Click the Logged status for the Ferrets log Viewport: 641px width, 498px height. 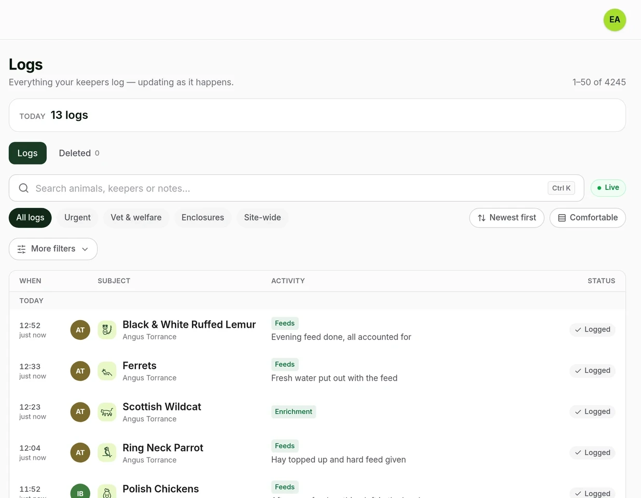pyautogui.click(x=592, y=370)
